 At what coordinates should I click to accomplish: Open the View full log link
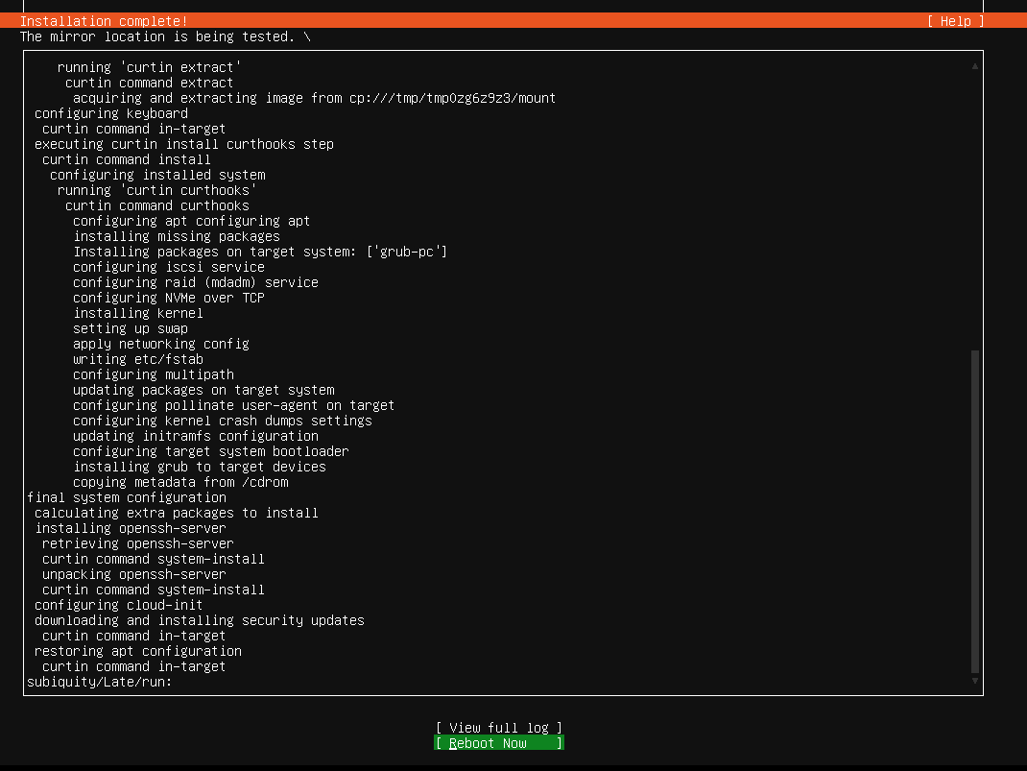point(498,727)
